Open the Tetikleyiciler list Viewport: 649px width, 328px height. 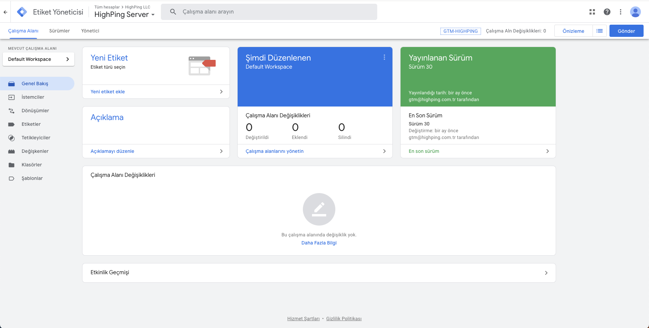(x=36, y=138)
